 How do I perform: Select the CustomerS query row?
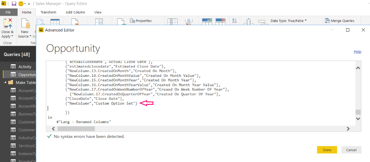20,122
